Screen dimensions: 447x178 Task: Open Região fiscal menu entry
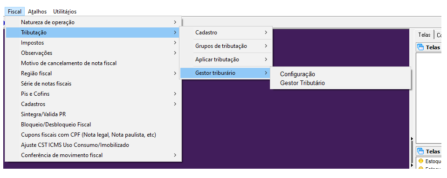pos(93,73)
